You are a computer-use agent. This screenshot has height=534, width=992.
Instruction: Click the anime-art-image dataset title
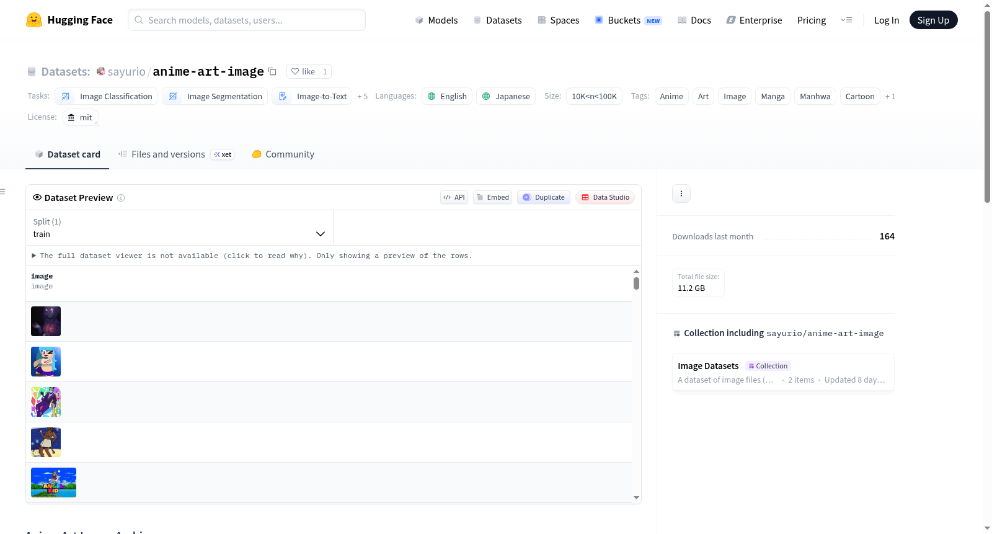tap(208, 71)
